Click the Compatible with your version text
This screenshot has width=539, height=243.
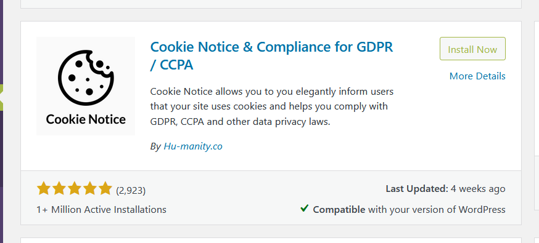pos(409,209)
